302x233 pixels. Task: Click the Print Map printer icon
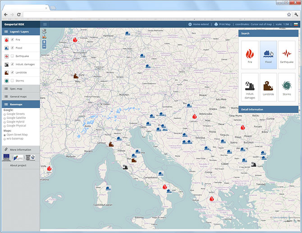click(x=216, y=24)
